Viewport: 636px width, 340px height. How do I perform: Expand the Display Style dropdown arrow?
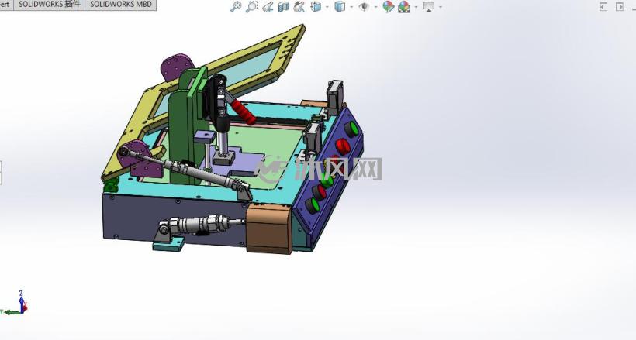point(351,7)
